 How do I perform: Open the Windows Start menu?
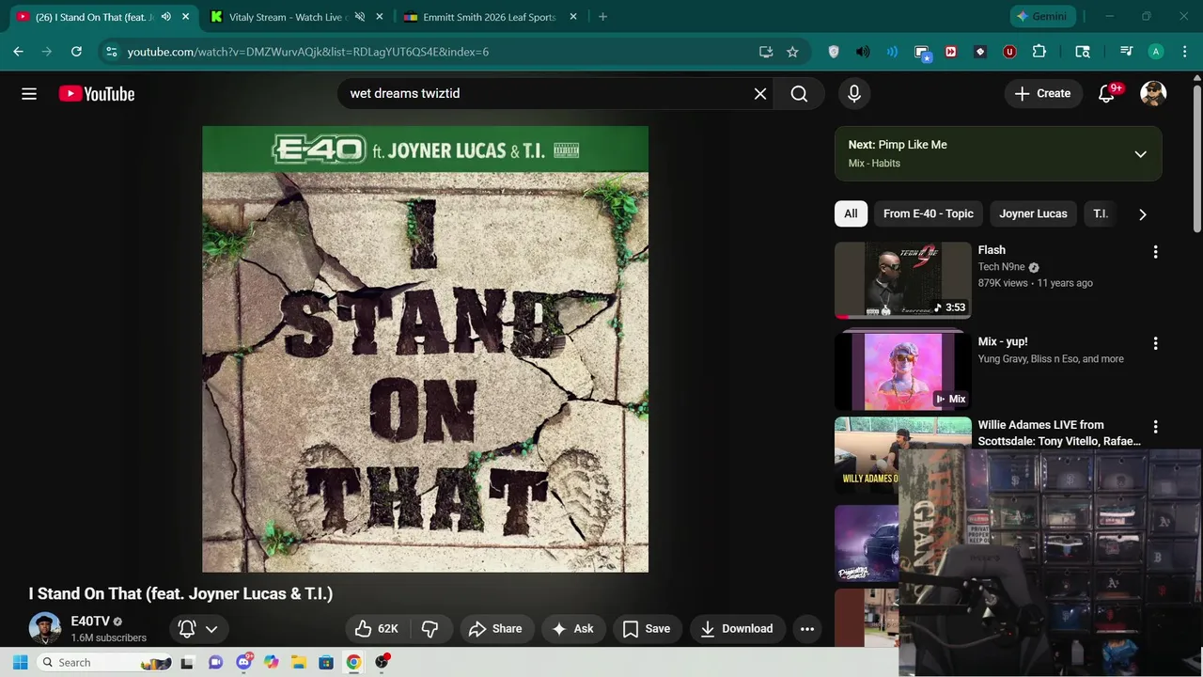pos(20,662)
